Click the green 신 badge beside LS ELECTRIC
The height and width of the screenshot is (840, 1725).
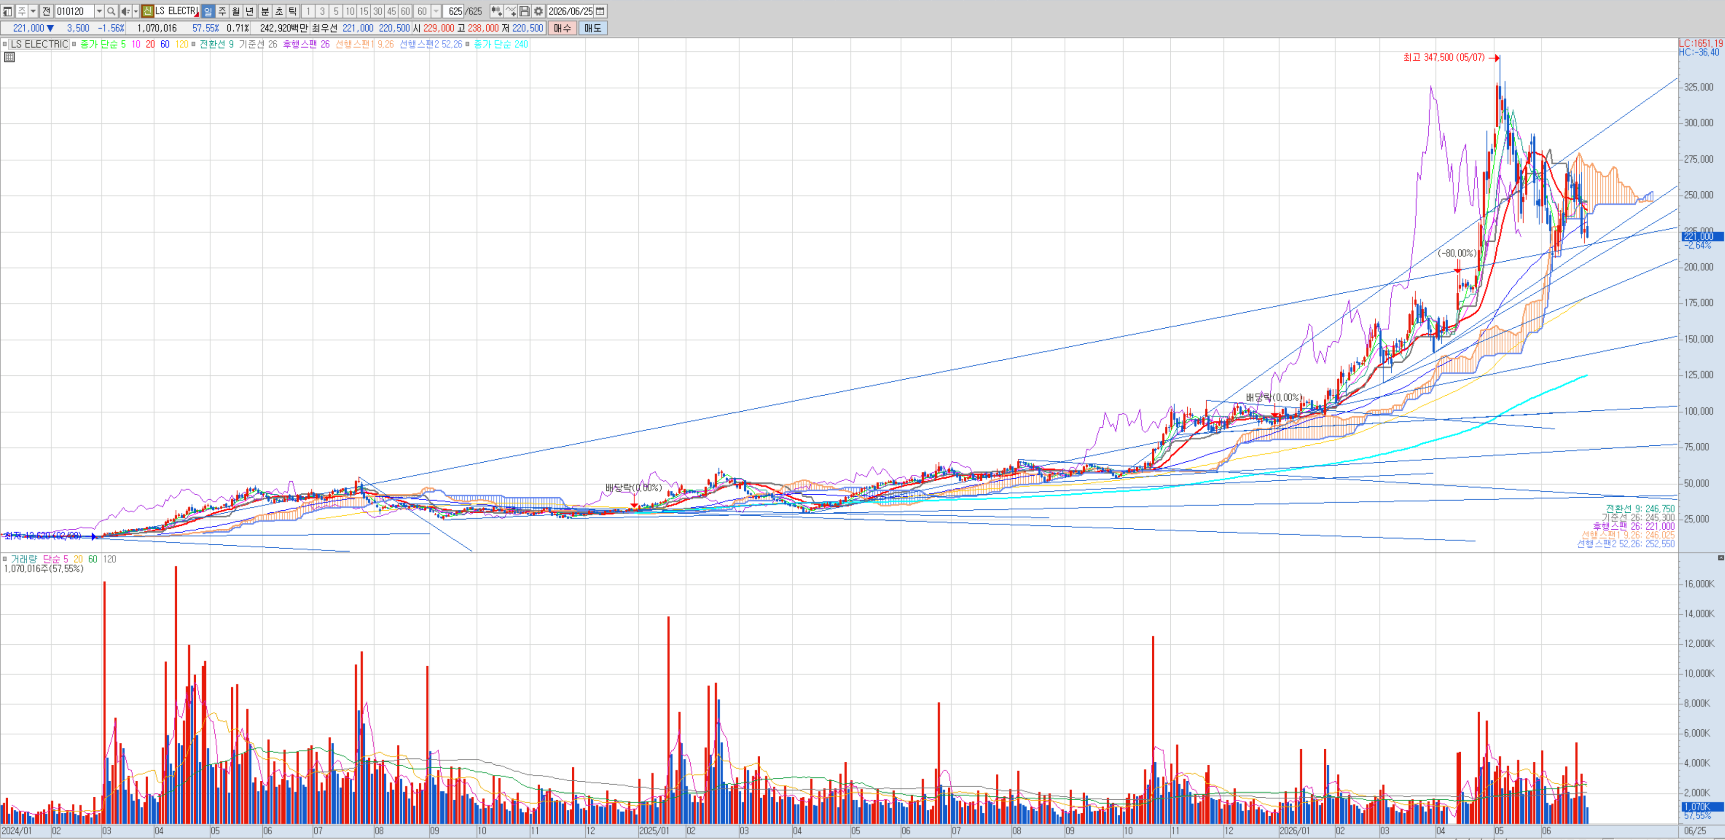(x=147, y=11)
